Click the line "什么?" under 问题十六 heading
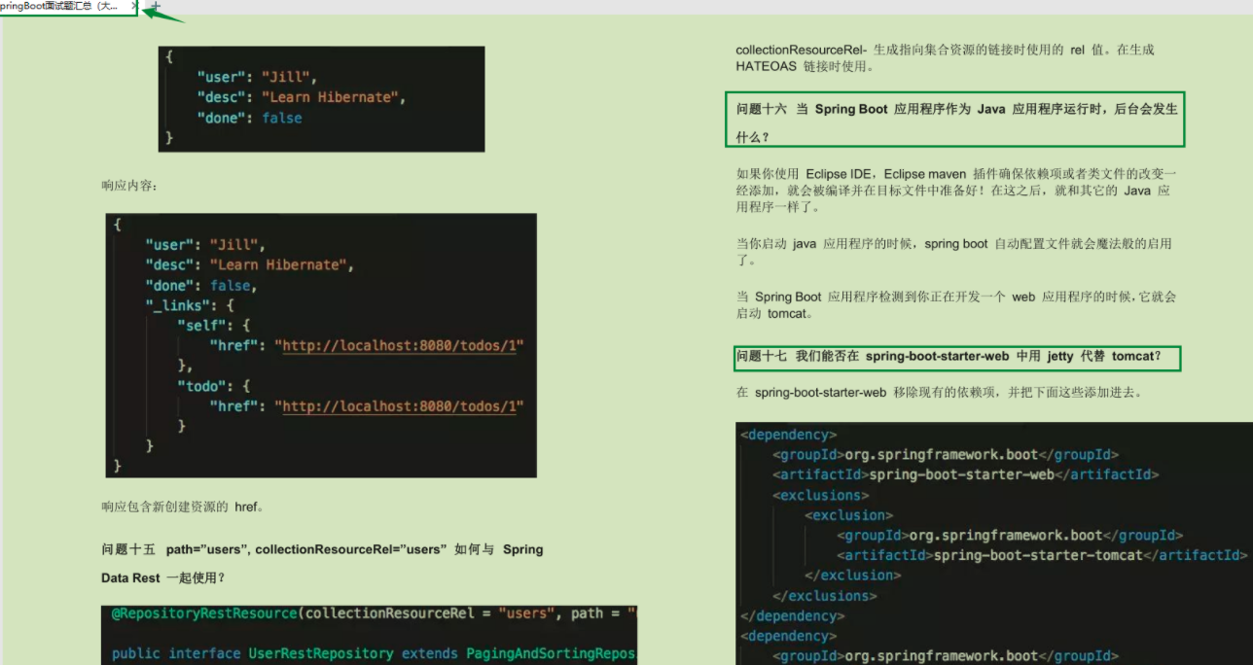 (753, 137)
